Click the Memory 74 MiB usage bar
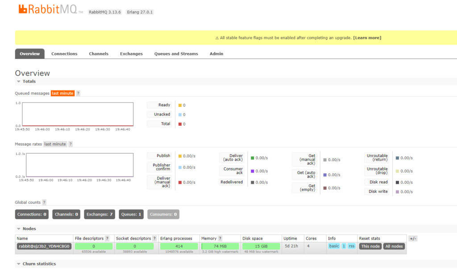Image resolution: width=457 pixels, height=269 pixels. pos(220,246)
